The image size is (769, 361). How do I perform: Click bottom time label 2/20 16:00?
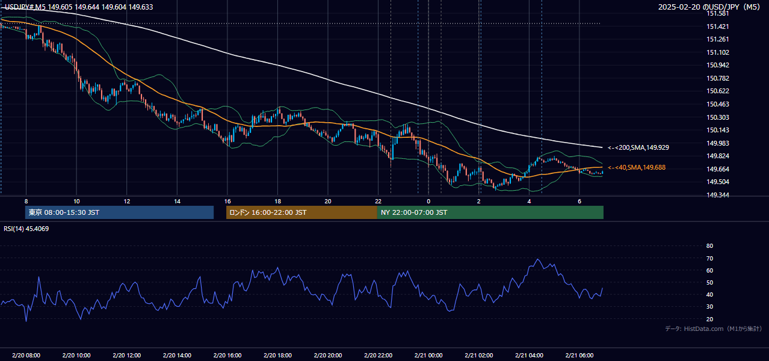pos(227,355)
